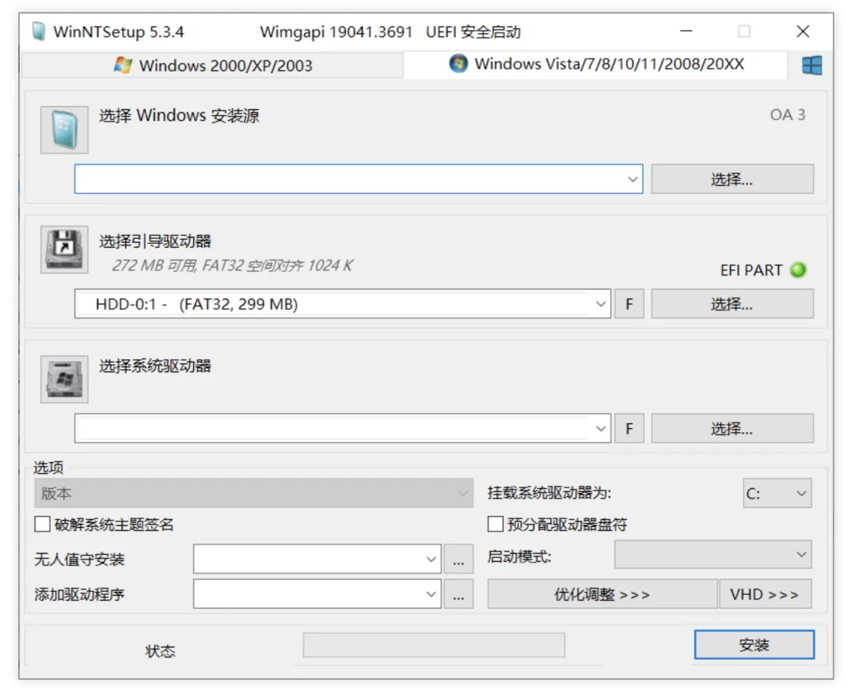Viewport: 855px width, 690px height.
Task: Click the EFI PART label text
Action: coord(750,271)
